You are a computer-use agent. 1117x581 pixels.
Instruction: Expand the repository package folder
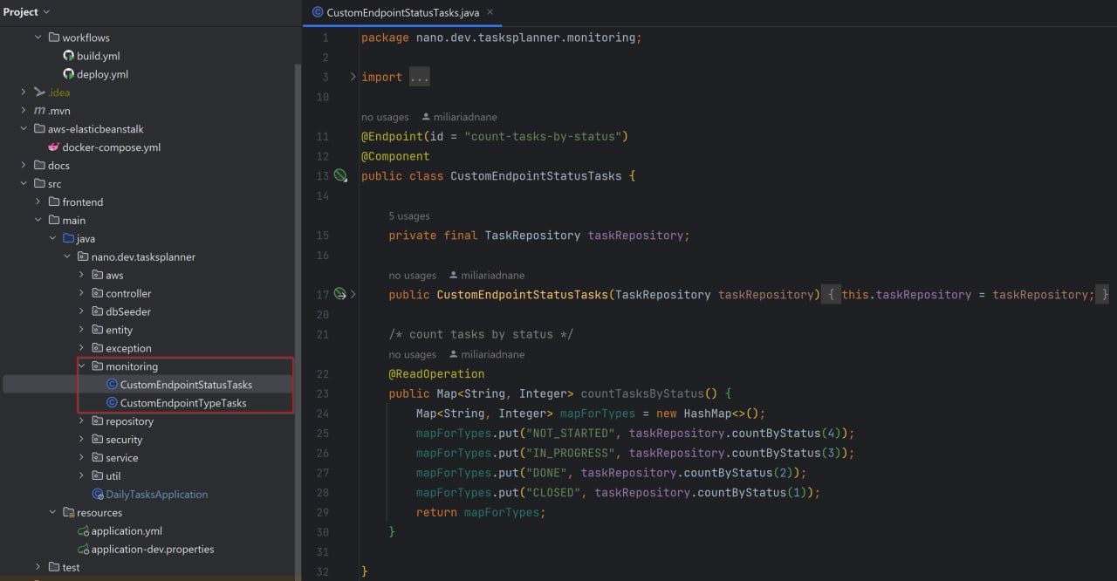pos(82,421)
